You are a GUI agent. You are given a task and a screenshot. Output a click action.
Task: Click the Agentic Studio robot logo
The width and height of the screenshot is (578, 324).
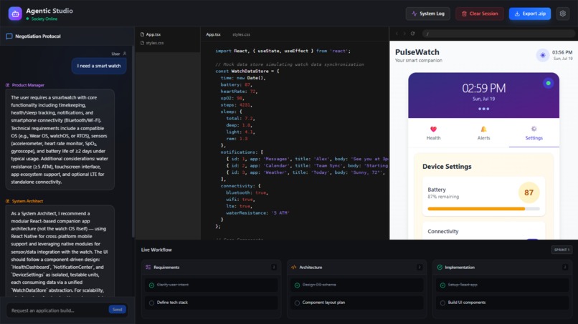(x=15, y=14)
